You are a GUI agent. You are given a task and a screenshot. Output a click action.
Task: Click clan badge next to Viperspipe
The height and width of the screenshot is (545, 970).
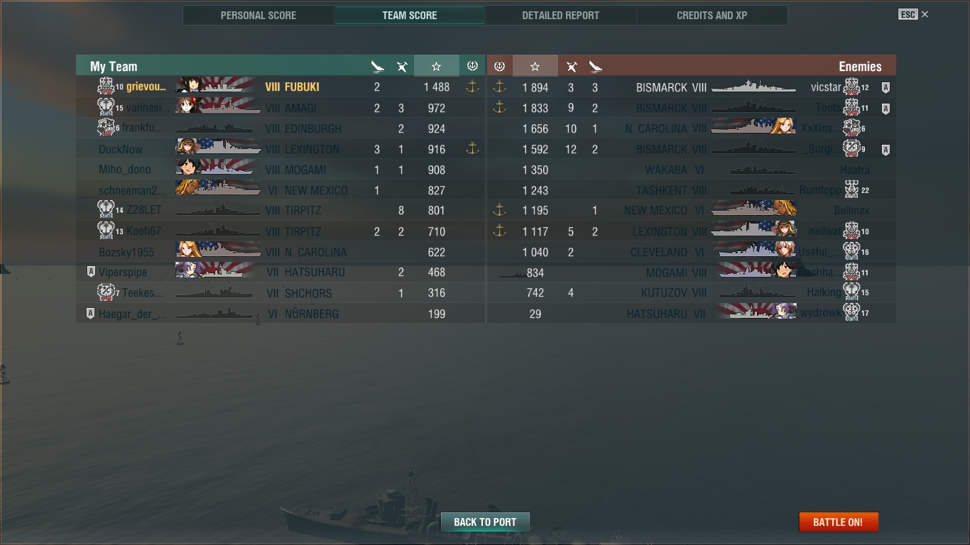point(90,272)
